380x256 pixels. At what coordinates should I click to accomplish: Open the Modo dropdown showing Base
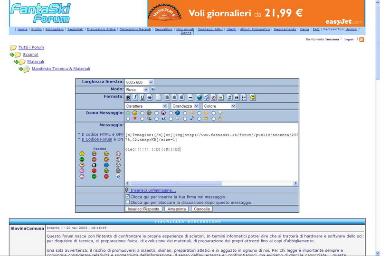[137, 90]
